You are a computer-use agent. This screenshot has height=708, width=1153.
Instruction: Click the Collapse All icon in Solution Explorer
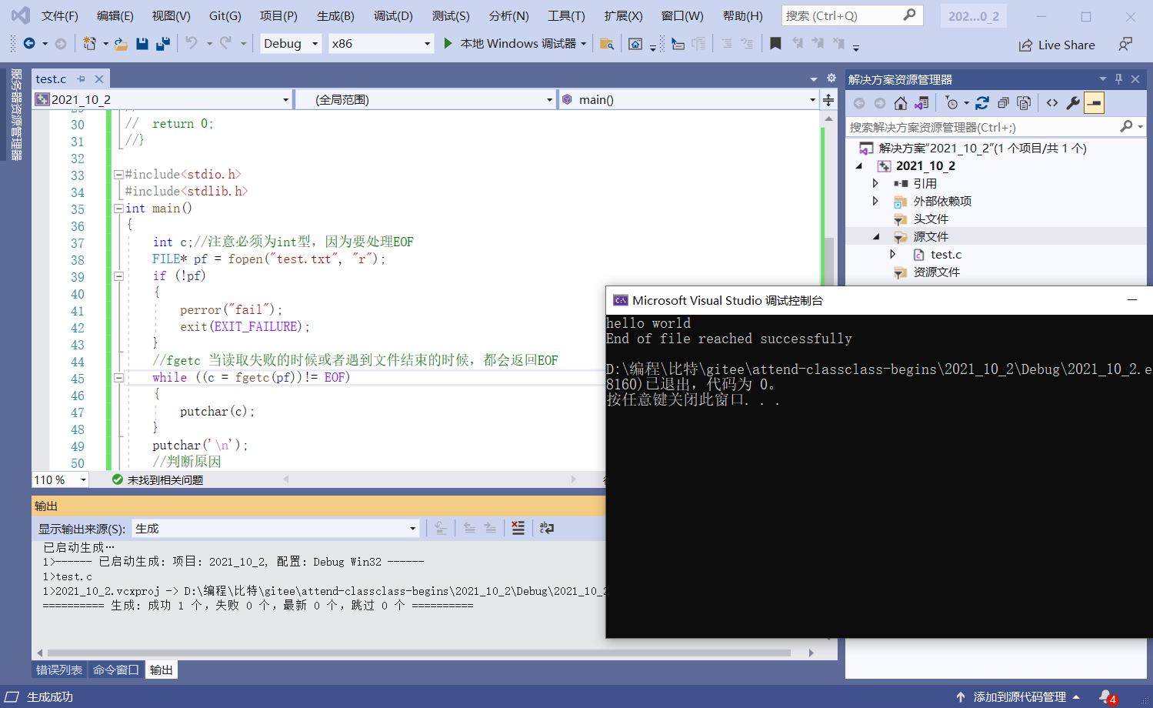point(1003,103)
